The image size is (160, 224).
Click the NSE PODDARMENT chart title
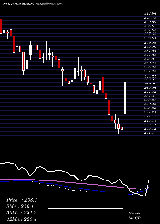(x=33, y=4)
